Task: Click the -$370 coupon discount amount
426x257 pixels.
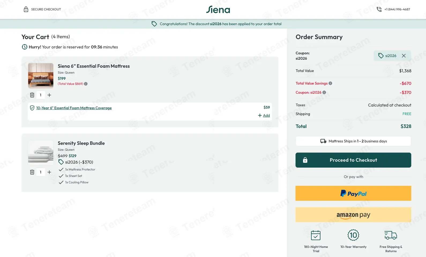Action: tap(405, 93)
